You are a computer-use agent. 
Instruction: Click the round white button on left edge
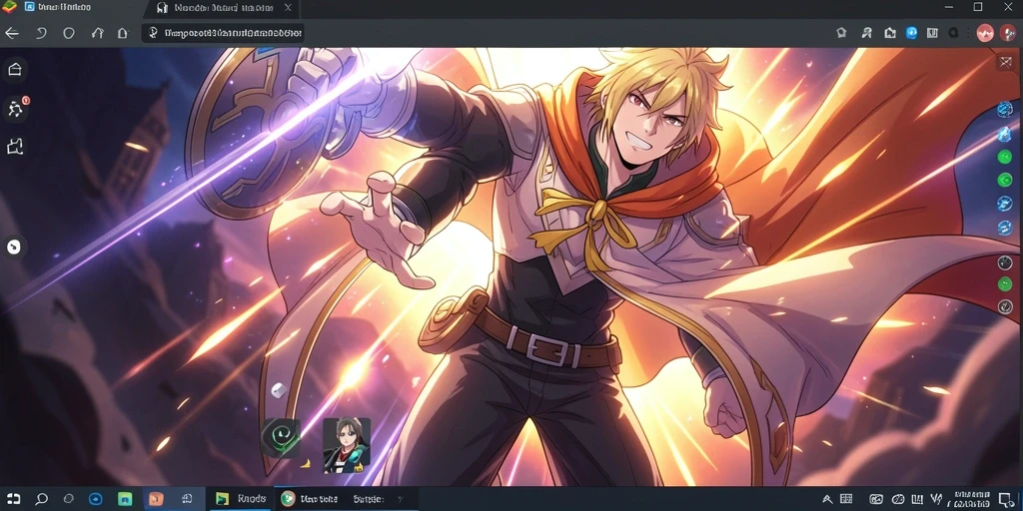coord(14,248)
